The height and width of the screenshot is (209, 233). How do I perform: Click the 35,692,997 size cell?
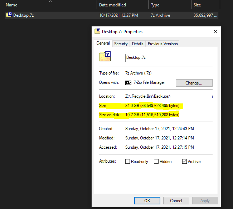click(x=205, y=15)
